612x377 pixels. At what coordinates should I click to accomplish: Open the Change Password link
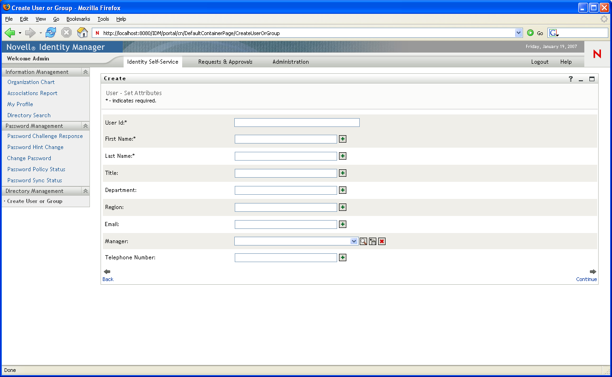[x=29, y=158]
